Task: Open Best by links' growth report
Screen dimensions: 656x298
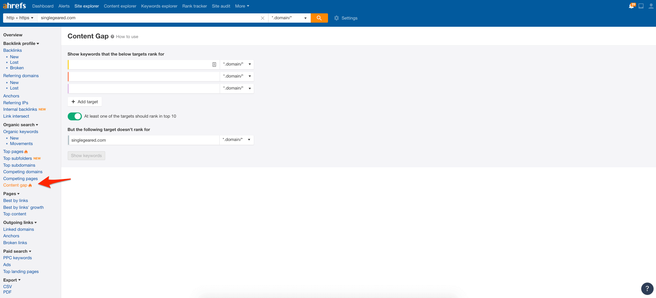Action: (23, 207)
